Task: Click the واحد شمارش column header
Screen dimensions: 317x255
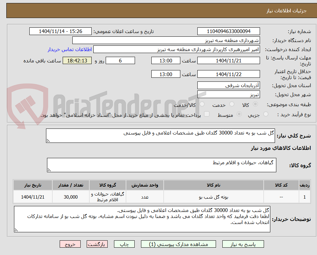Action: (x=145, y=185)
